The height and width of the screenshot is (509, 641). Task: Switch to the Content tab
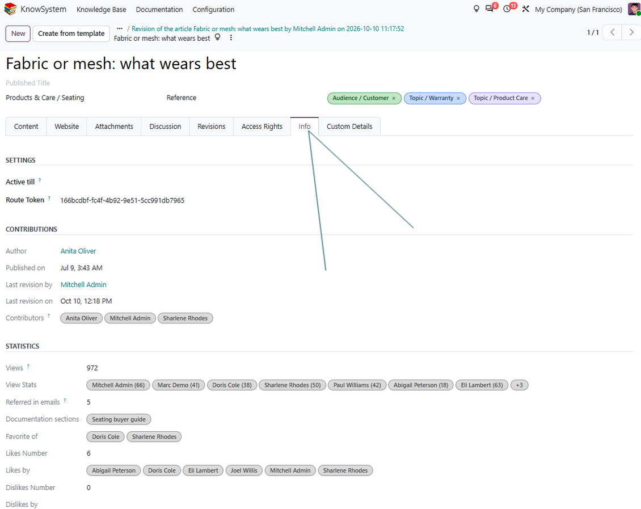click(26, 127)
